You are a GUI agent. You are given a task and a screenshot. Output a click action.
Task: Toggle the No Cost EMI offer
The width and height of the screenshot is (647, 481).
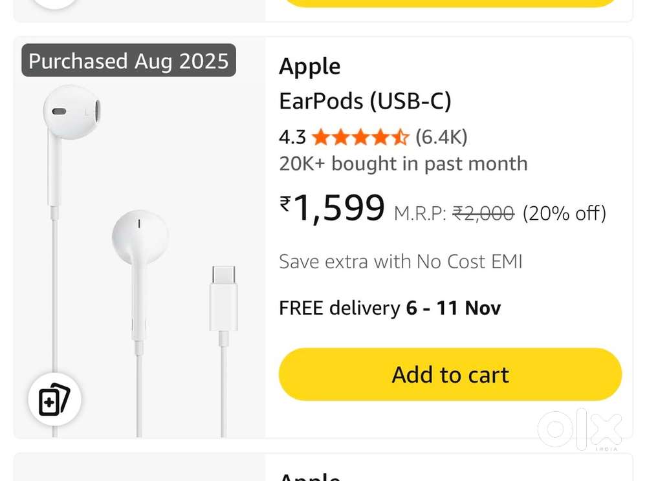click(x=400, y=261)
